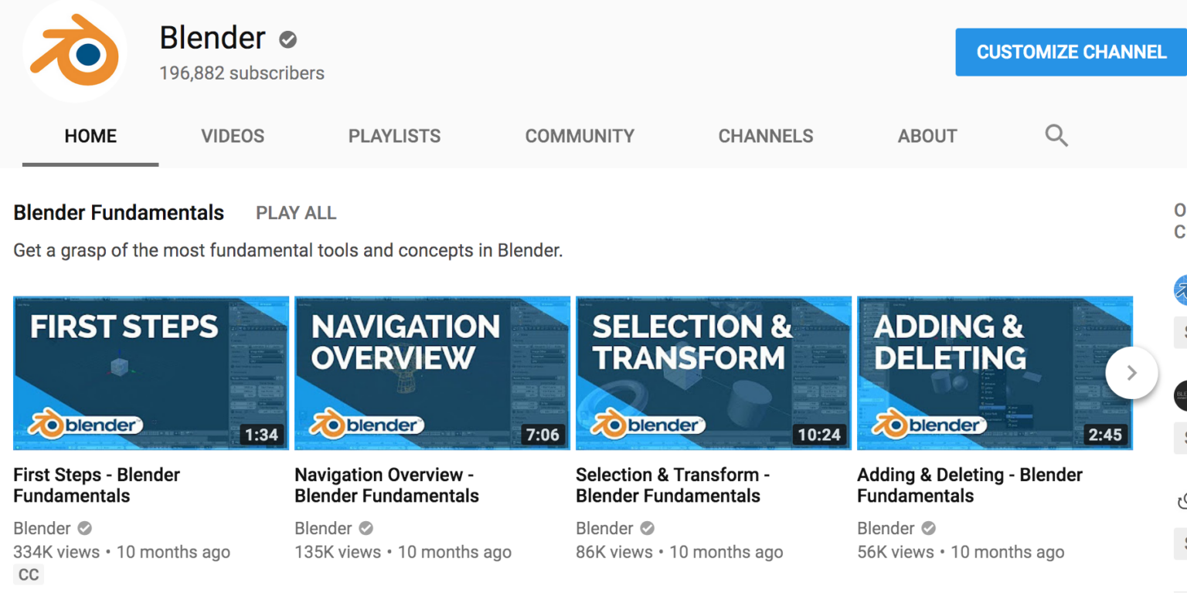Click the Blender channel name heading
The height and width of the screenshot is (596, 1187).
[x=213, y=38]
